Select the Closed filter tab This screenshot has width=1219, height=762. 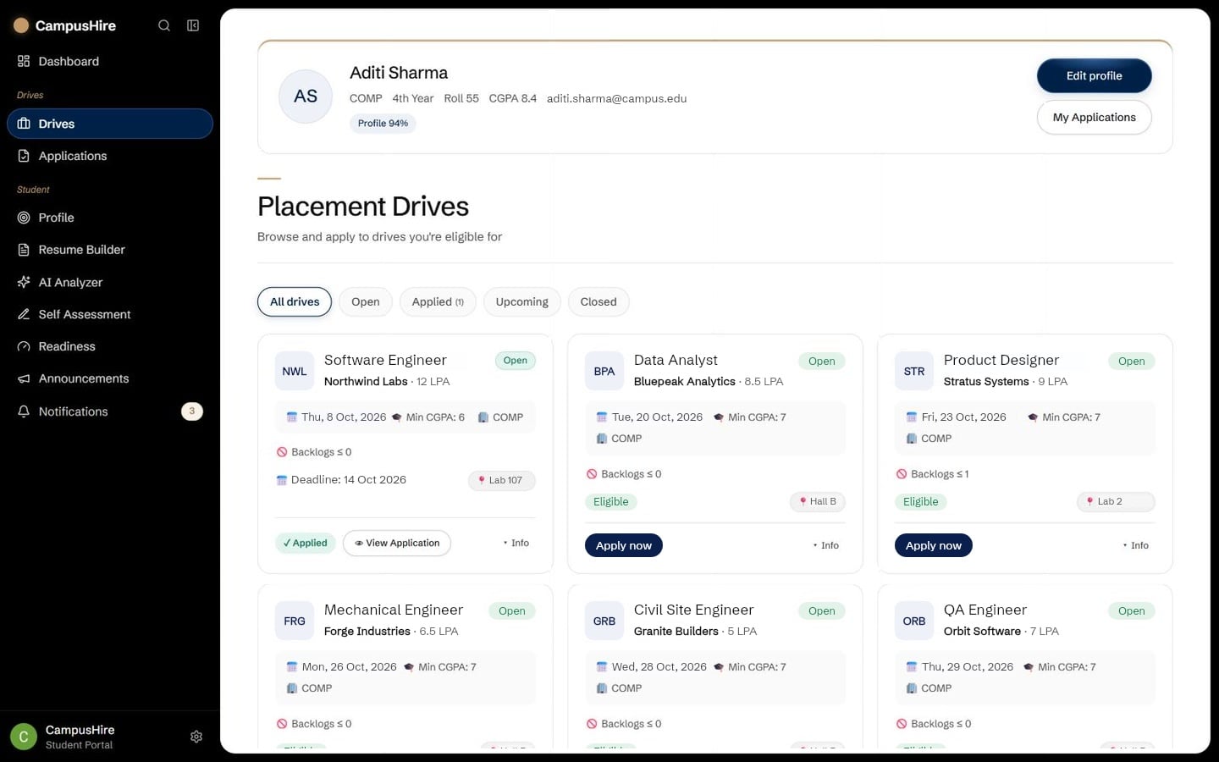coord(598,301)
